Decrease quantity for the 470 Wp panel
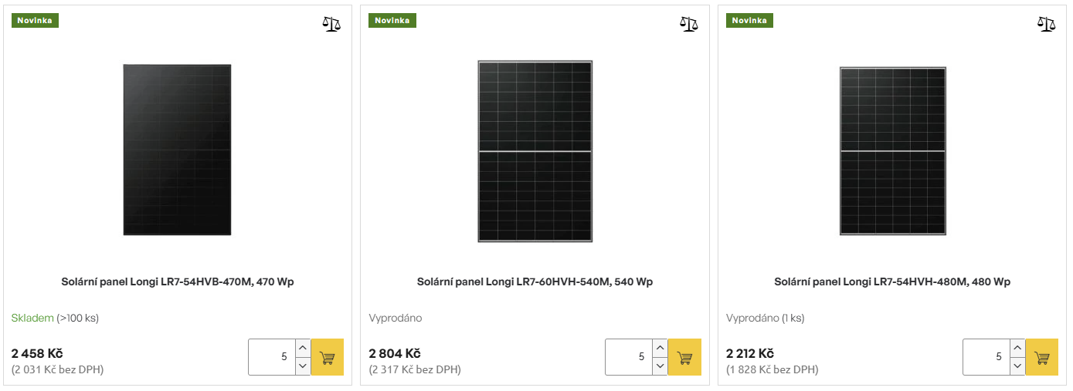Screen dimensions: 1073x391 coord(303,366)
